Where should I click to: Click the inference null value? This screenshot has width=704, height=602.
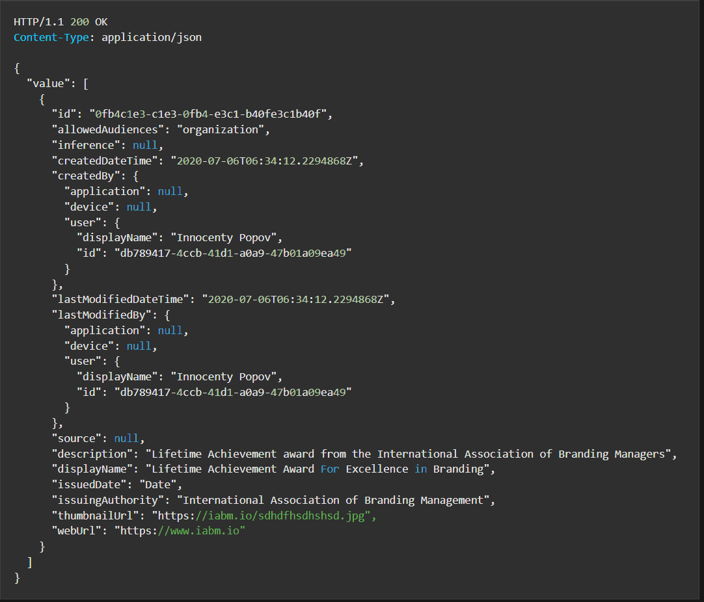[145, 146]
